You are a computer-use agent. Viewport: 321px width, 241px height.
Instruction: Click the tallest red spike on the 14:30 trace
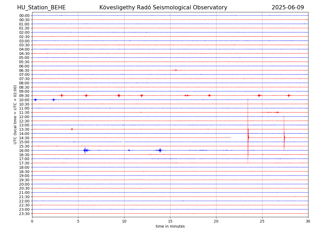248,131
